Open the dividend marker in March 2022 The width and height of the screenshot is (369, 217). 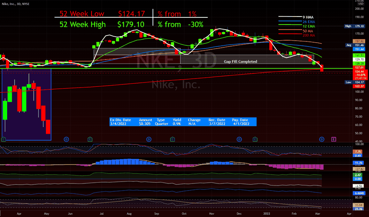click(322, 139)
